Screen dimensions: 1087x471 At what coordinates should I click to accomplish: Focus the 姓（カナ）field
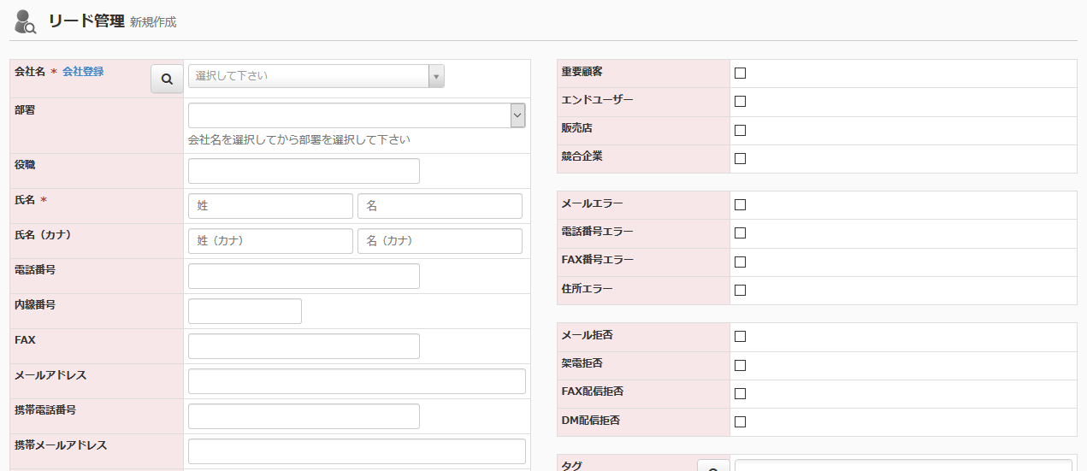270,241
